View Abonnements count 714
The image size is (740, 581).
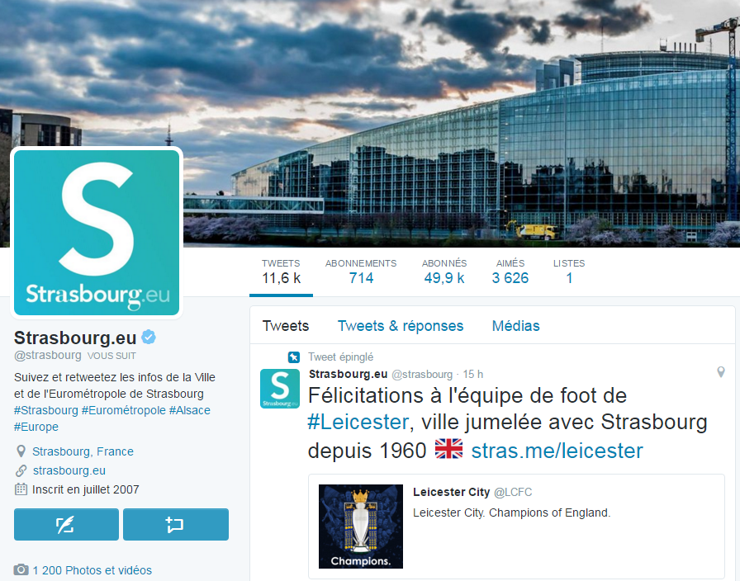361,272
